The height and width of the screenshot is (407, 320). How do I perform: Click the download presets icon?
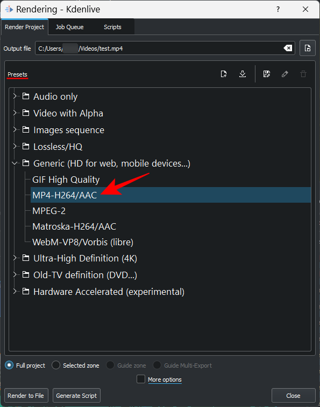(x=243, y=74)
